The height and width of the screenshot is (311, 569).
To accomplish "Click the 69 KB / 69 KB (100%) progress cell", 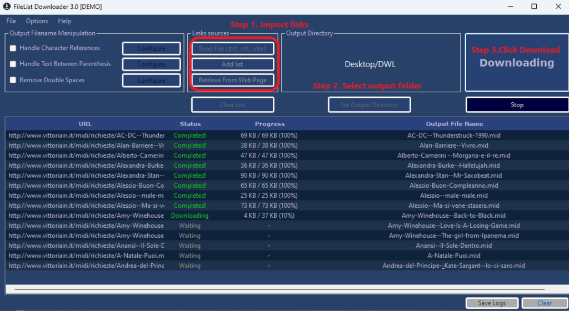I will pos(269,135).
